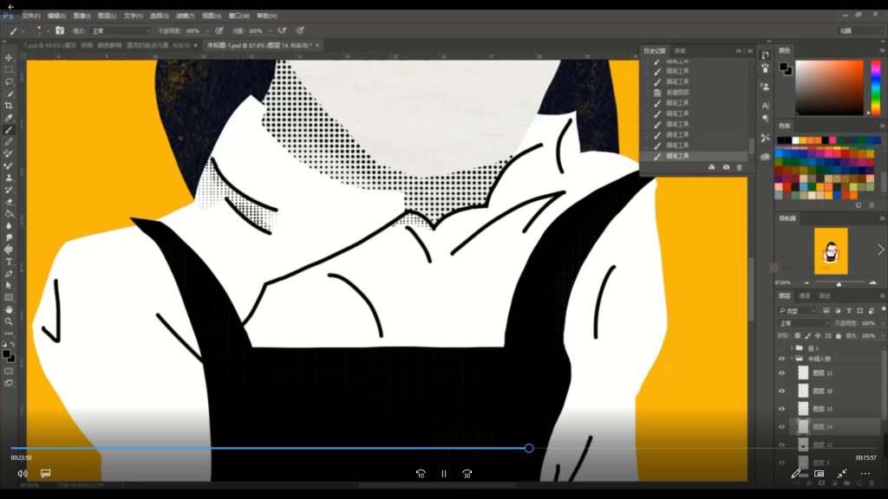Skip forward 30 seconds in the video
This screenshot has width=888, height=499.
[x=467, y=474]
